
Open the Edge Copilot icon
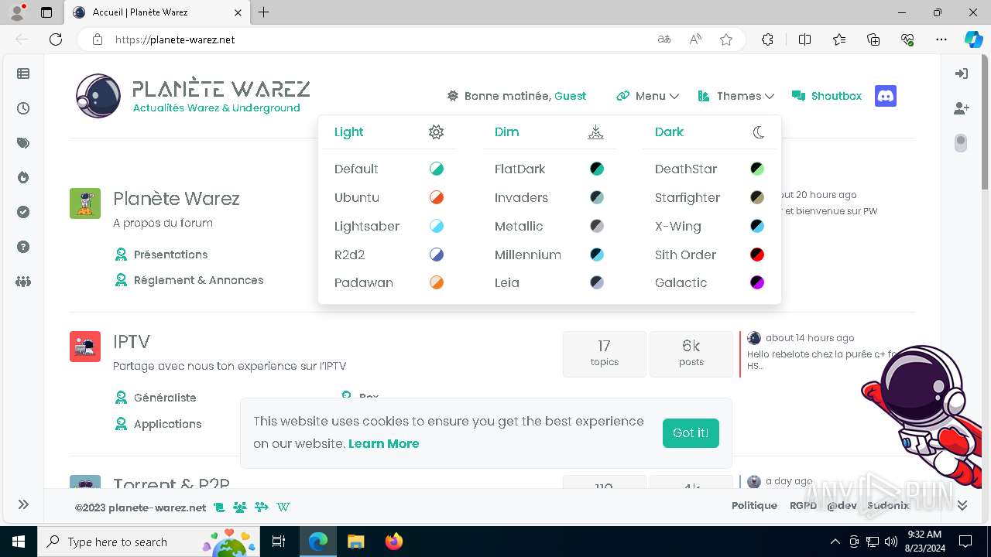coord(973,39)
